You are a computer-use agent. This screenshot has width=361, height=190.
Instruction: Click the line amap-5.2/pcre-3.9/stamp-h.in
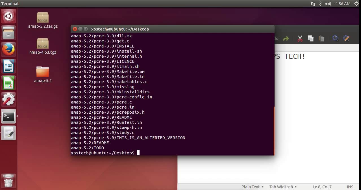tap(106, 128)
